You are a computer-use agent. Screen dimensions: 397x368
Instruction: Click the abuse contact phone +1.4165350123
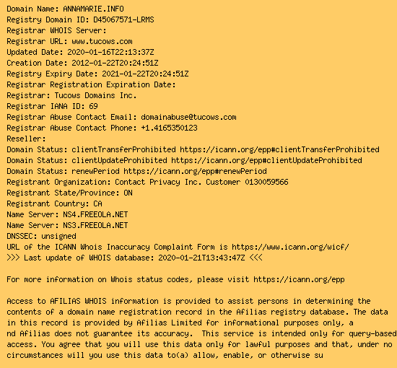point(169,128)
